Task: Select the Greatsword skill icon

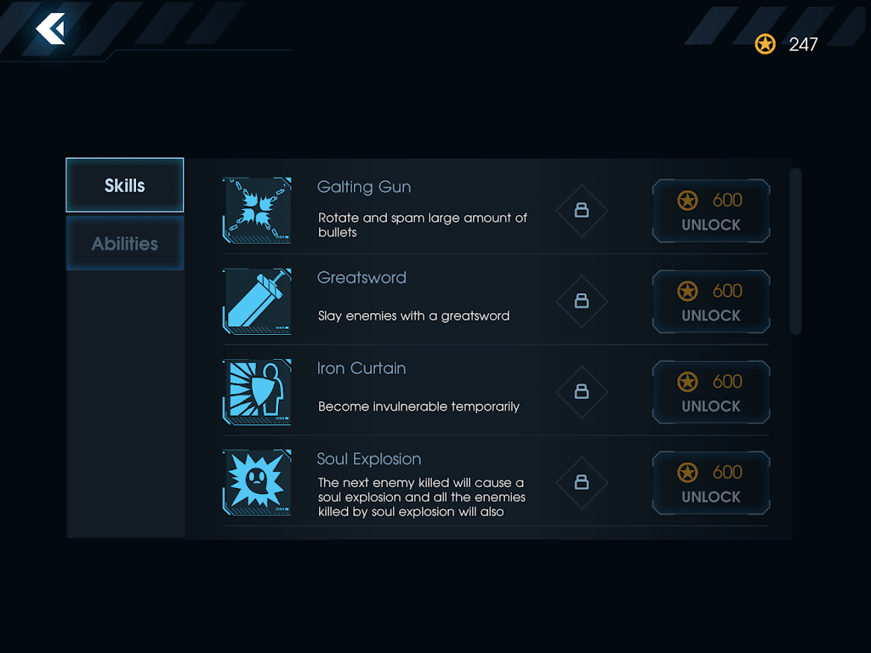Action: pos(257,301)
